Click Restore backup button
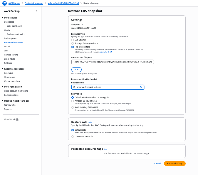The height and width of the screenshot is (175, 198). [174, 163]
